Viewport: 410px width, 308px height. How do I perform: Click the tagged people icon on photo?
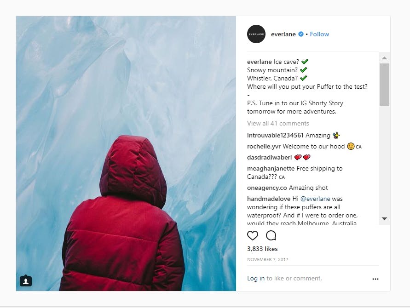pyautogui.click(x=26, y=280)
